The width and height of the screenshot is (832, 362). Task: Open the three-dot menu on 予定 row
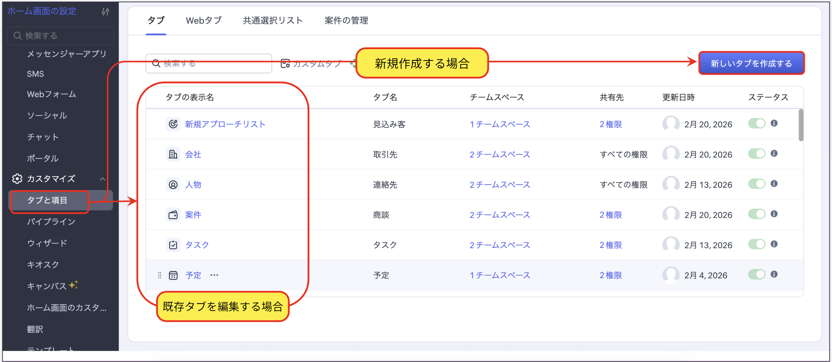pyautogui.click(x=214, y=275)
